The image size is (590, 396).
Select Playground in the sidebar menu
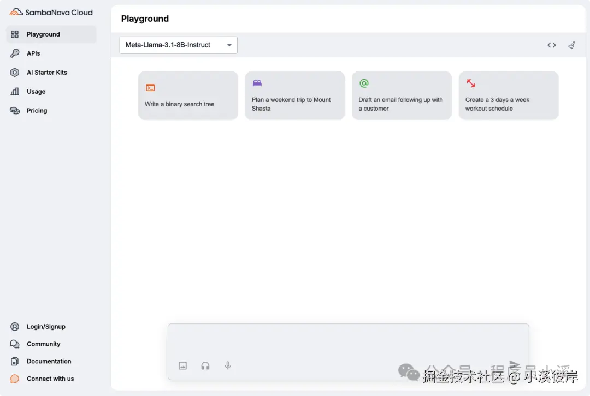click(43, 34)
